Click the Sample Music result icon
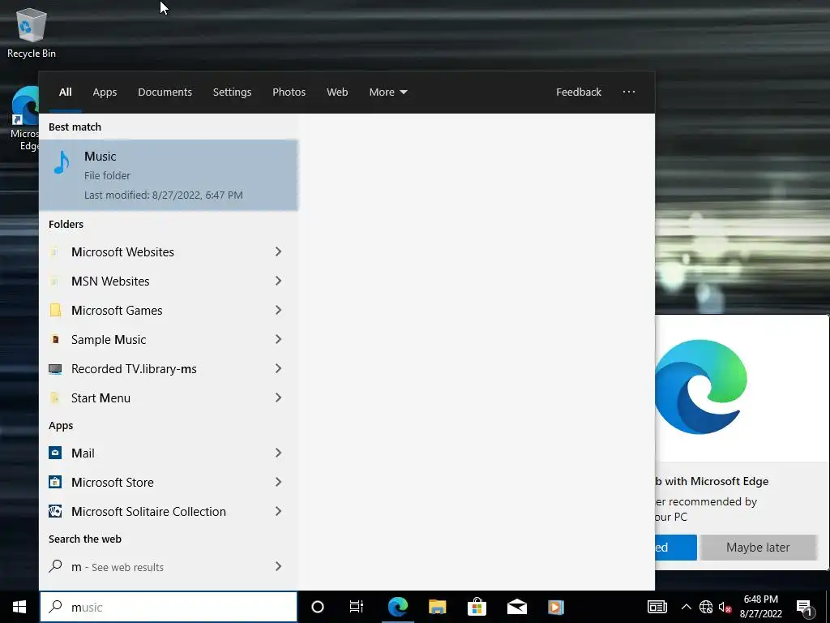830x623 pixels. pos(55,339)
